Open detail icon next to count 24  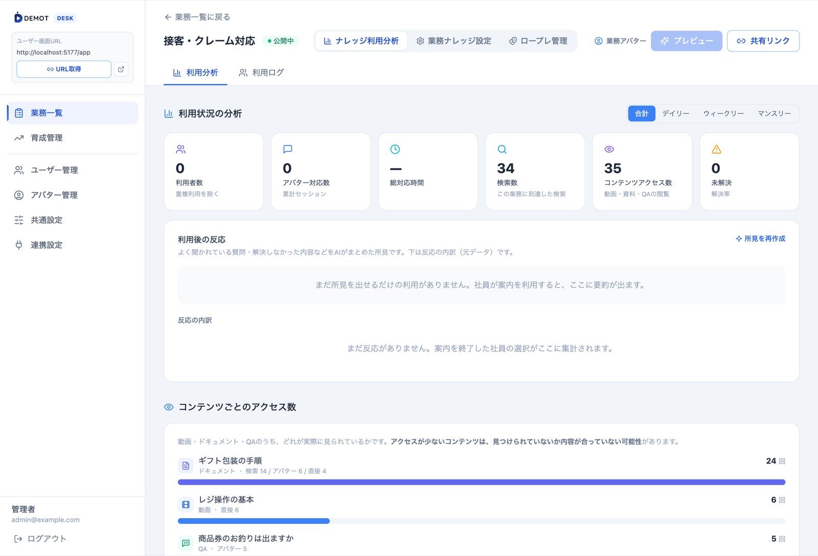(782, 462)
